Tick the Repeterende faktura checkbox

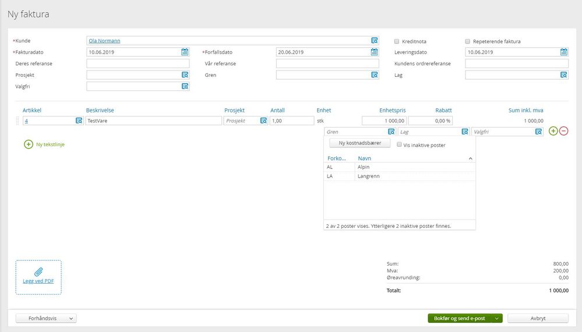467,41
